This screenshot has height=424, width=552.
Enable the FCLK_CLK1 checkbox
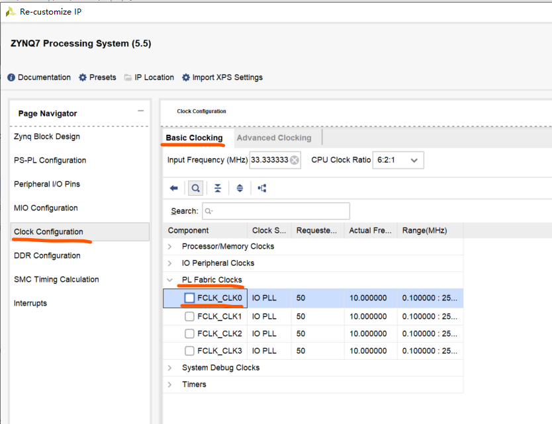tap(190, 316)
